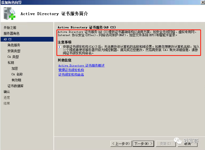Select CA 类型 in the step list
Viewport: 205px width, 150px height.
(x=13, y=57)
